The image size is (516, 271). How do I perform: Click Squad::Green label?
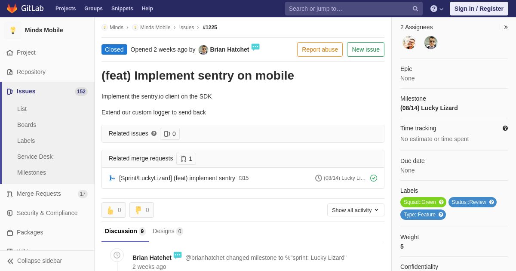point(424,202)
